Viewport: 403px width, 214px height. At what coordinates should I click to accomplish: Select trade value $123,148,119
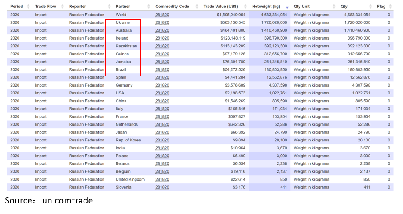[x=233, y=38]
